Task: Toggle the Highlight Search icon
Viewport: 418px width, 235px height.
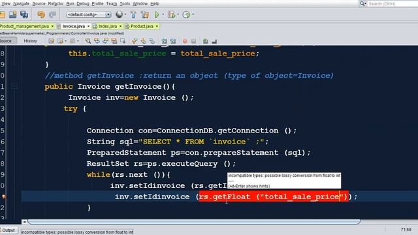Action: [114, 40]
